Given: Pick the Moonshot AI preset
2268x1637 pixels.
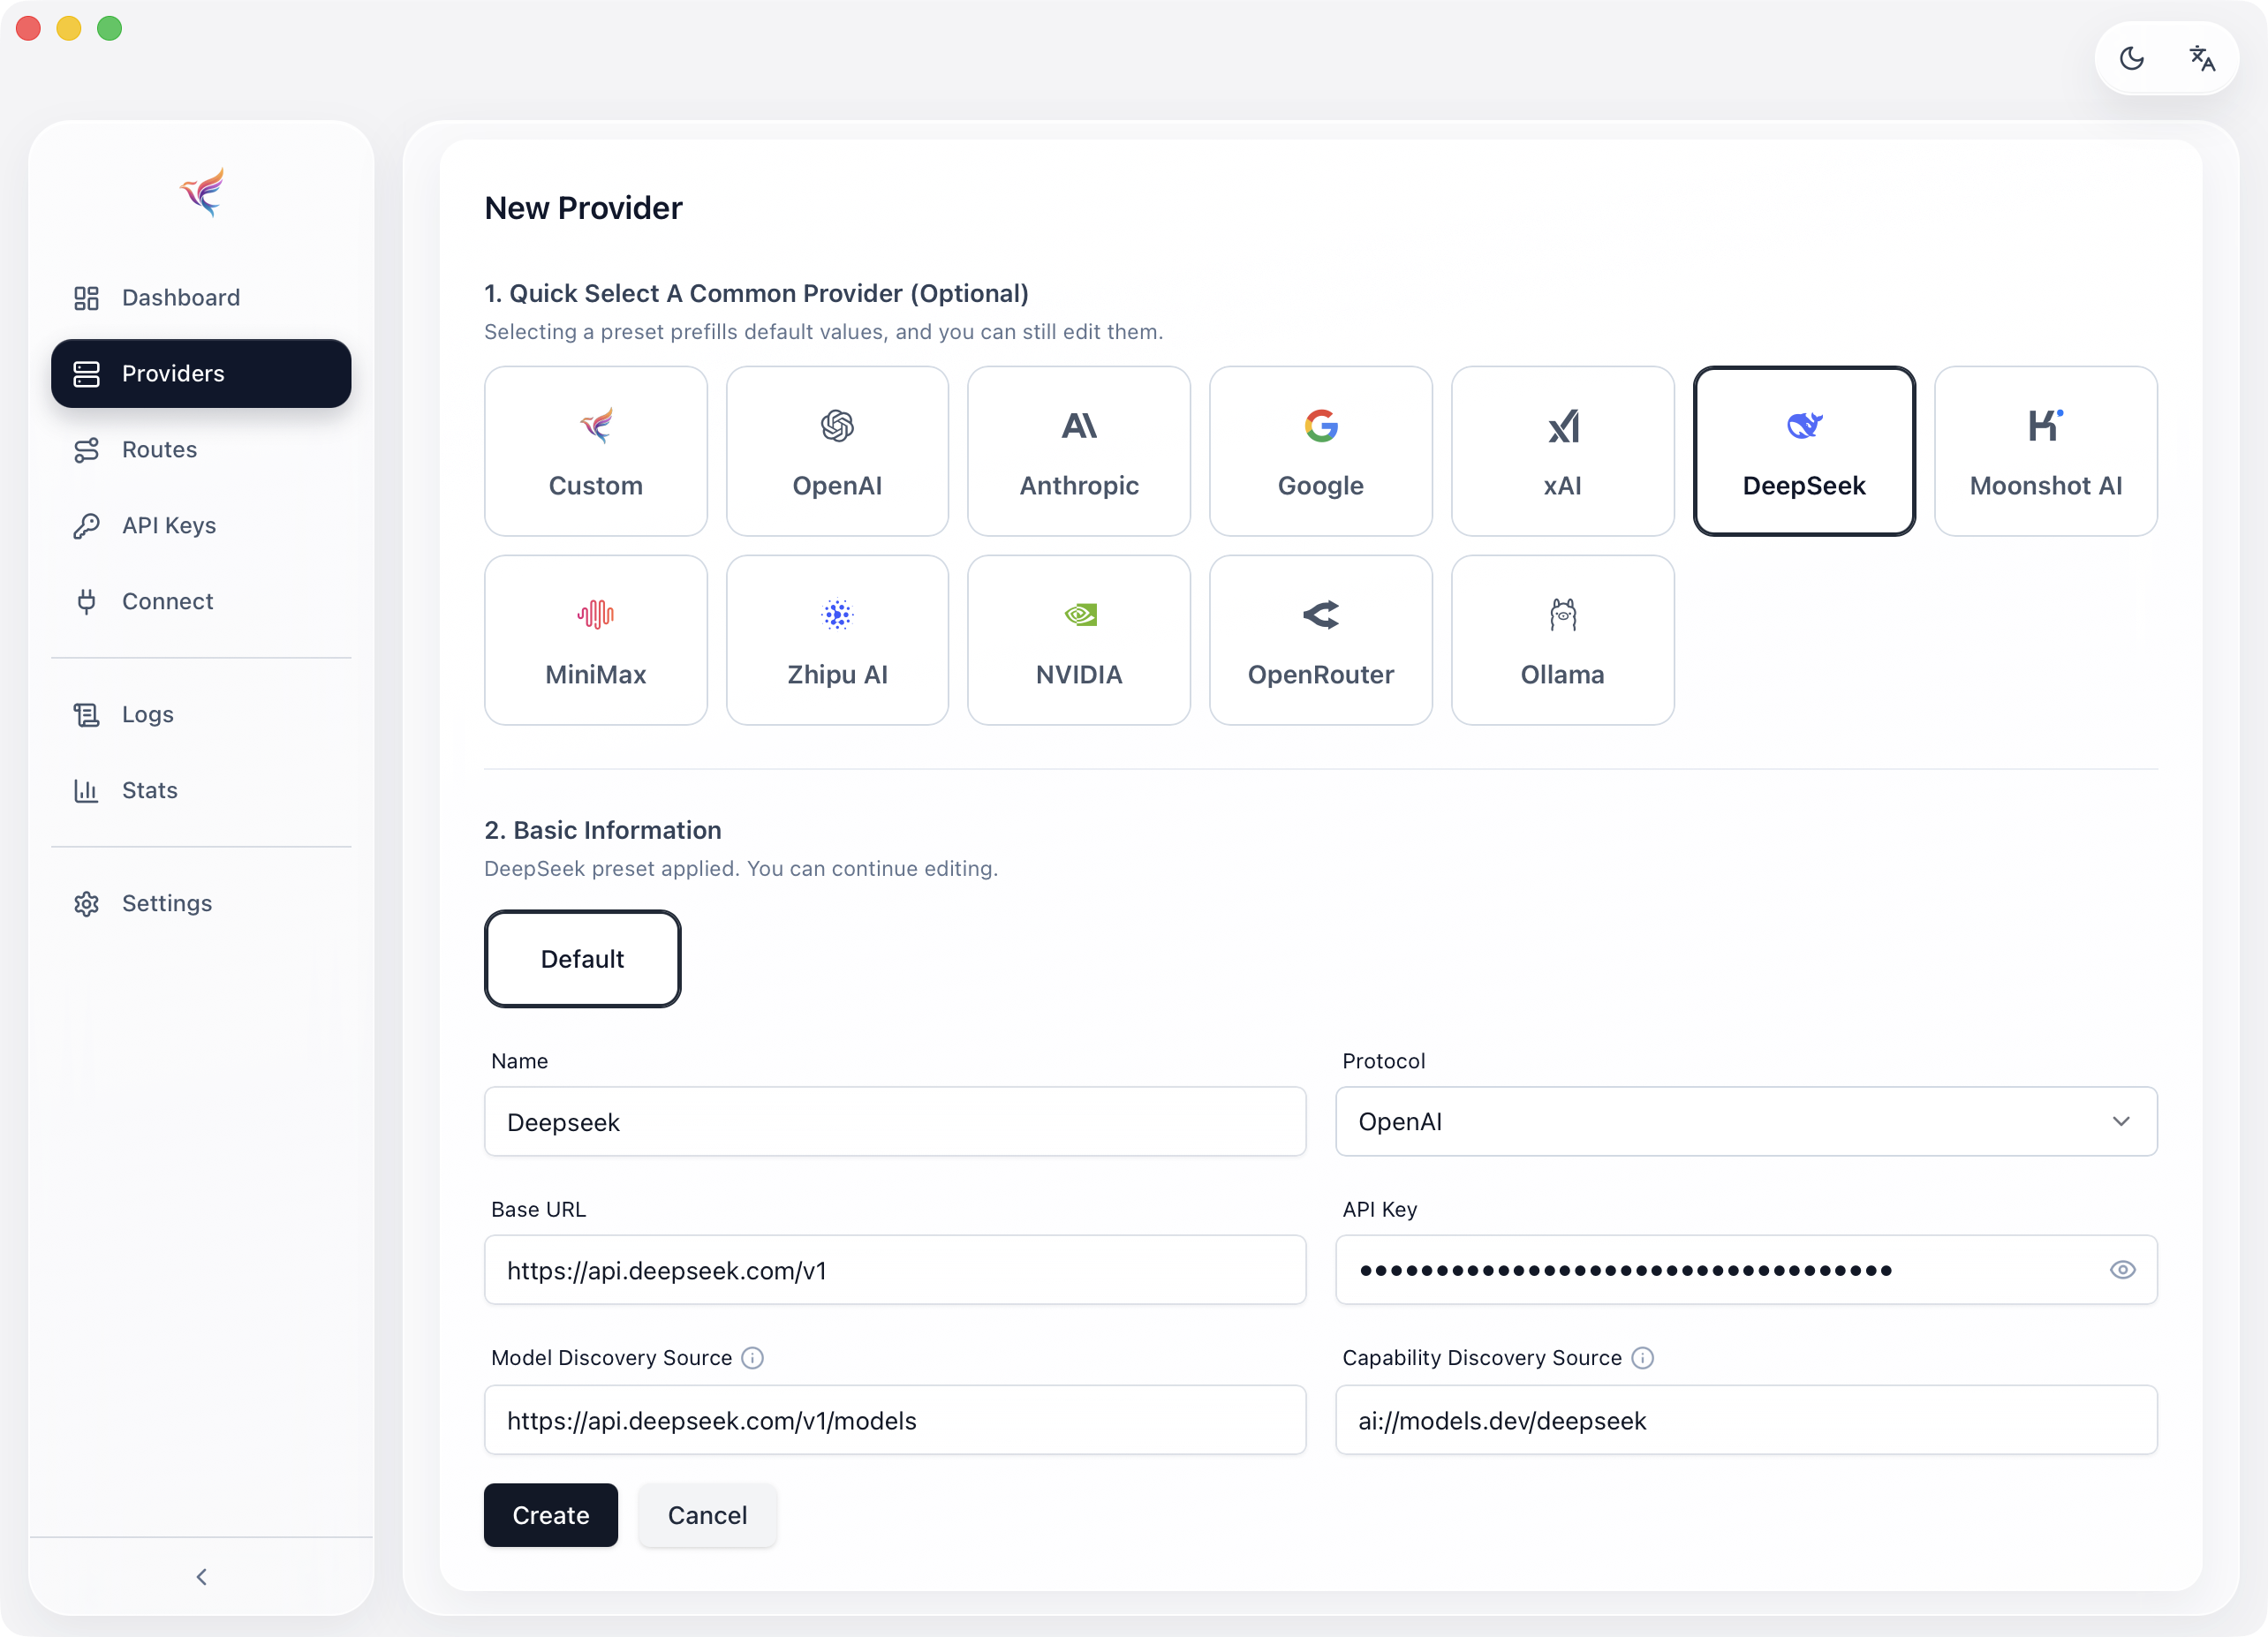Looking at the screenshot, I should [2046, 451].
